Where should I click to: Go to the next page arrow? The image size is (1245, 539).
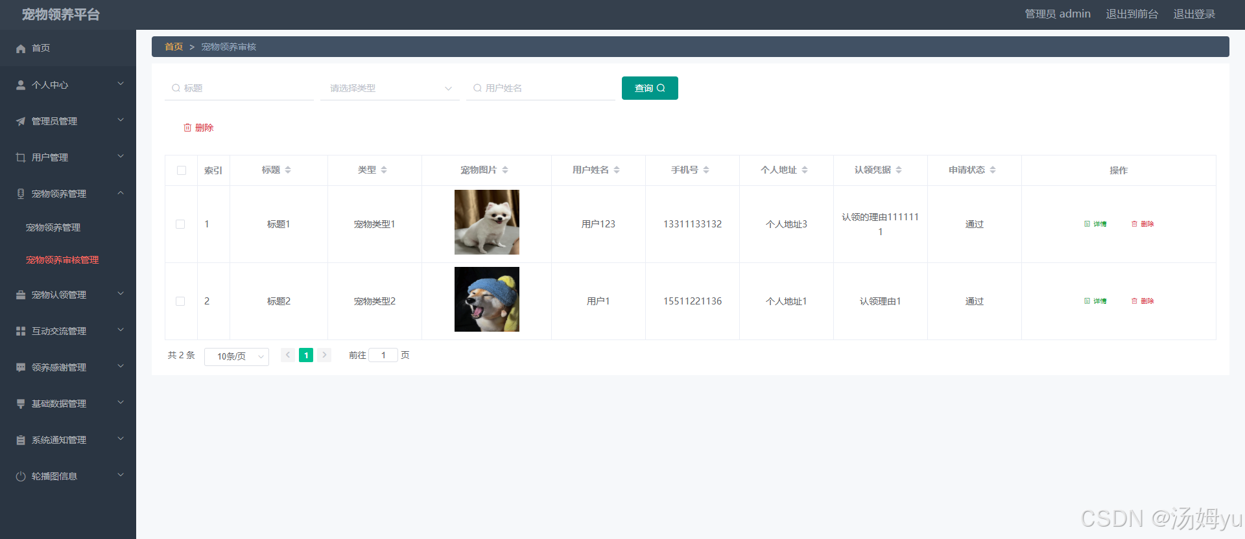[x=324, y=355]
